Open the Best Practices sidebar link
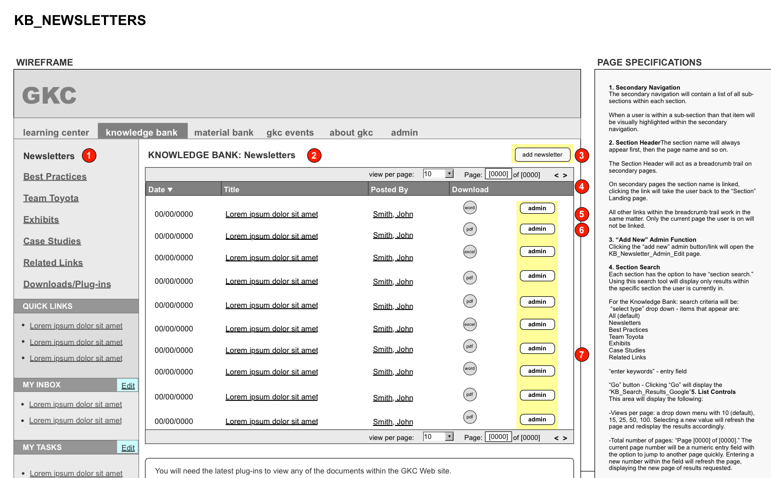This screenshot has width=771, height=478. point(55,177)
